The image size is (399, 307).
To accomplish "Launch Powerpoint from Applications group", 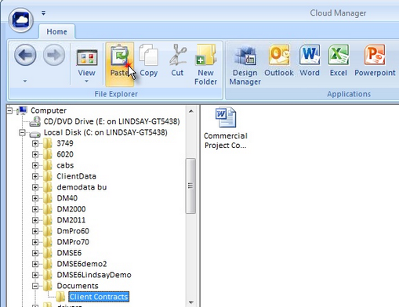I will (375, 60).
